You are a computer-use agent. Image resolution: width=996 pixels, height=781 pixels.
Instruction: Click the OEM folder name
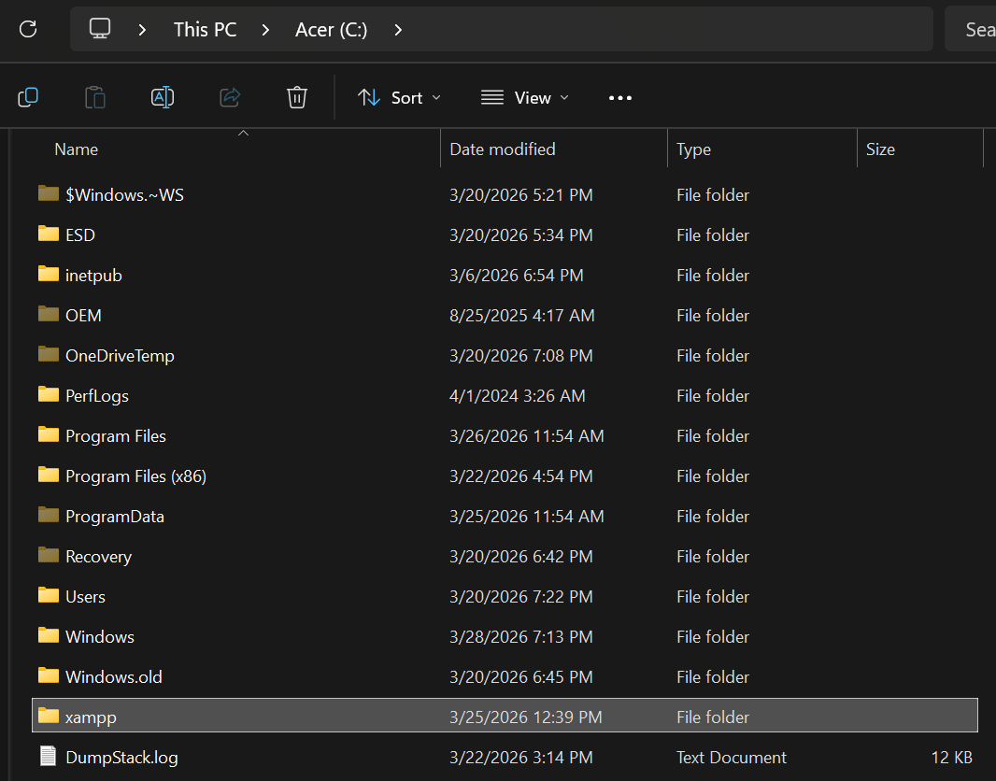click(83, 316)
